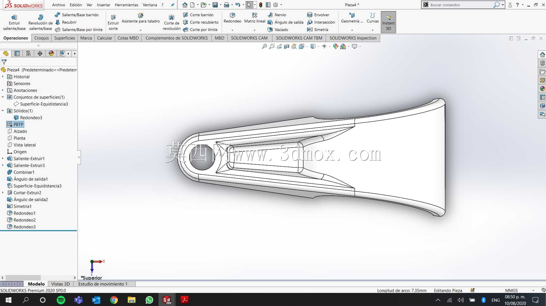
Task: Switch to Superficies tab
Action: point(65,38)
